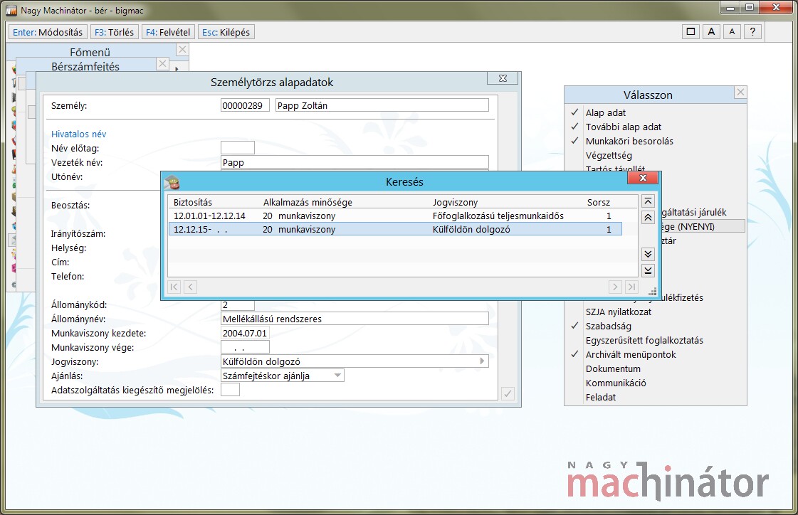Click the F4: Felvétel button
This screenshot has height=515, width=798.
(x=168, y=32)
